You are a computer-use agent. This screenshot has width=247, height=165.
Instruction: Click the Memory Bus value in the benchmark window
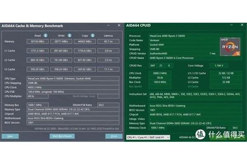(37, 105)
